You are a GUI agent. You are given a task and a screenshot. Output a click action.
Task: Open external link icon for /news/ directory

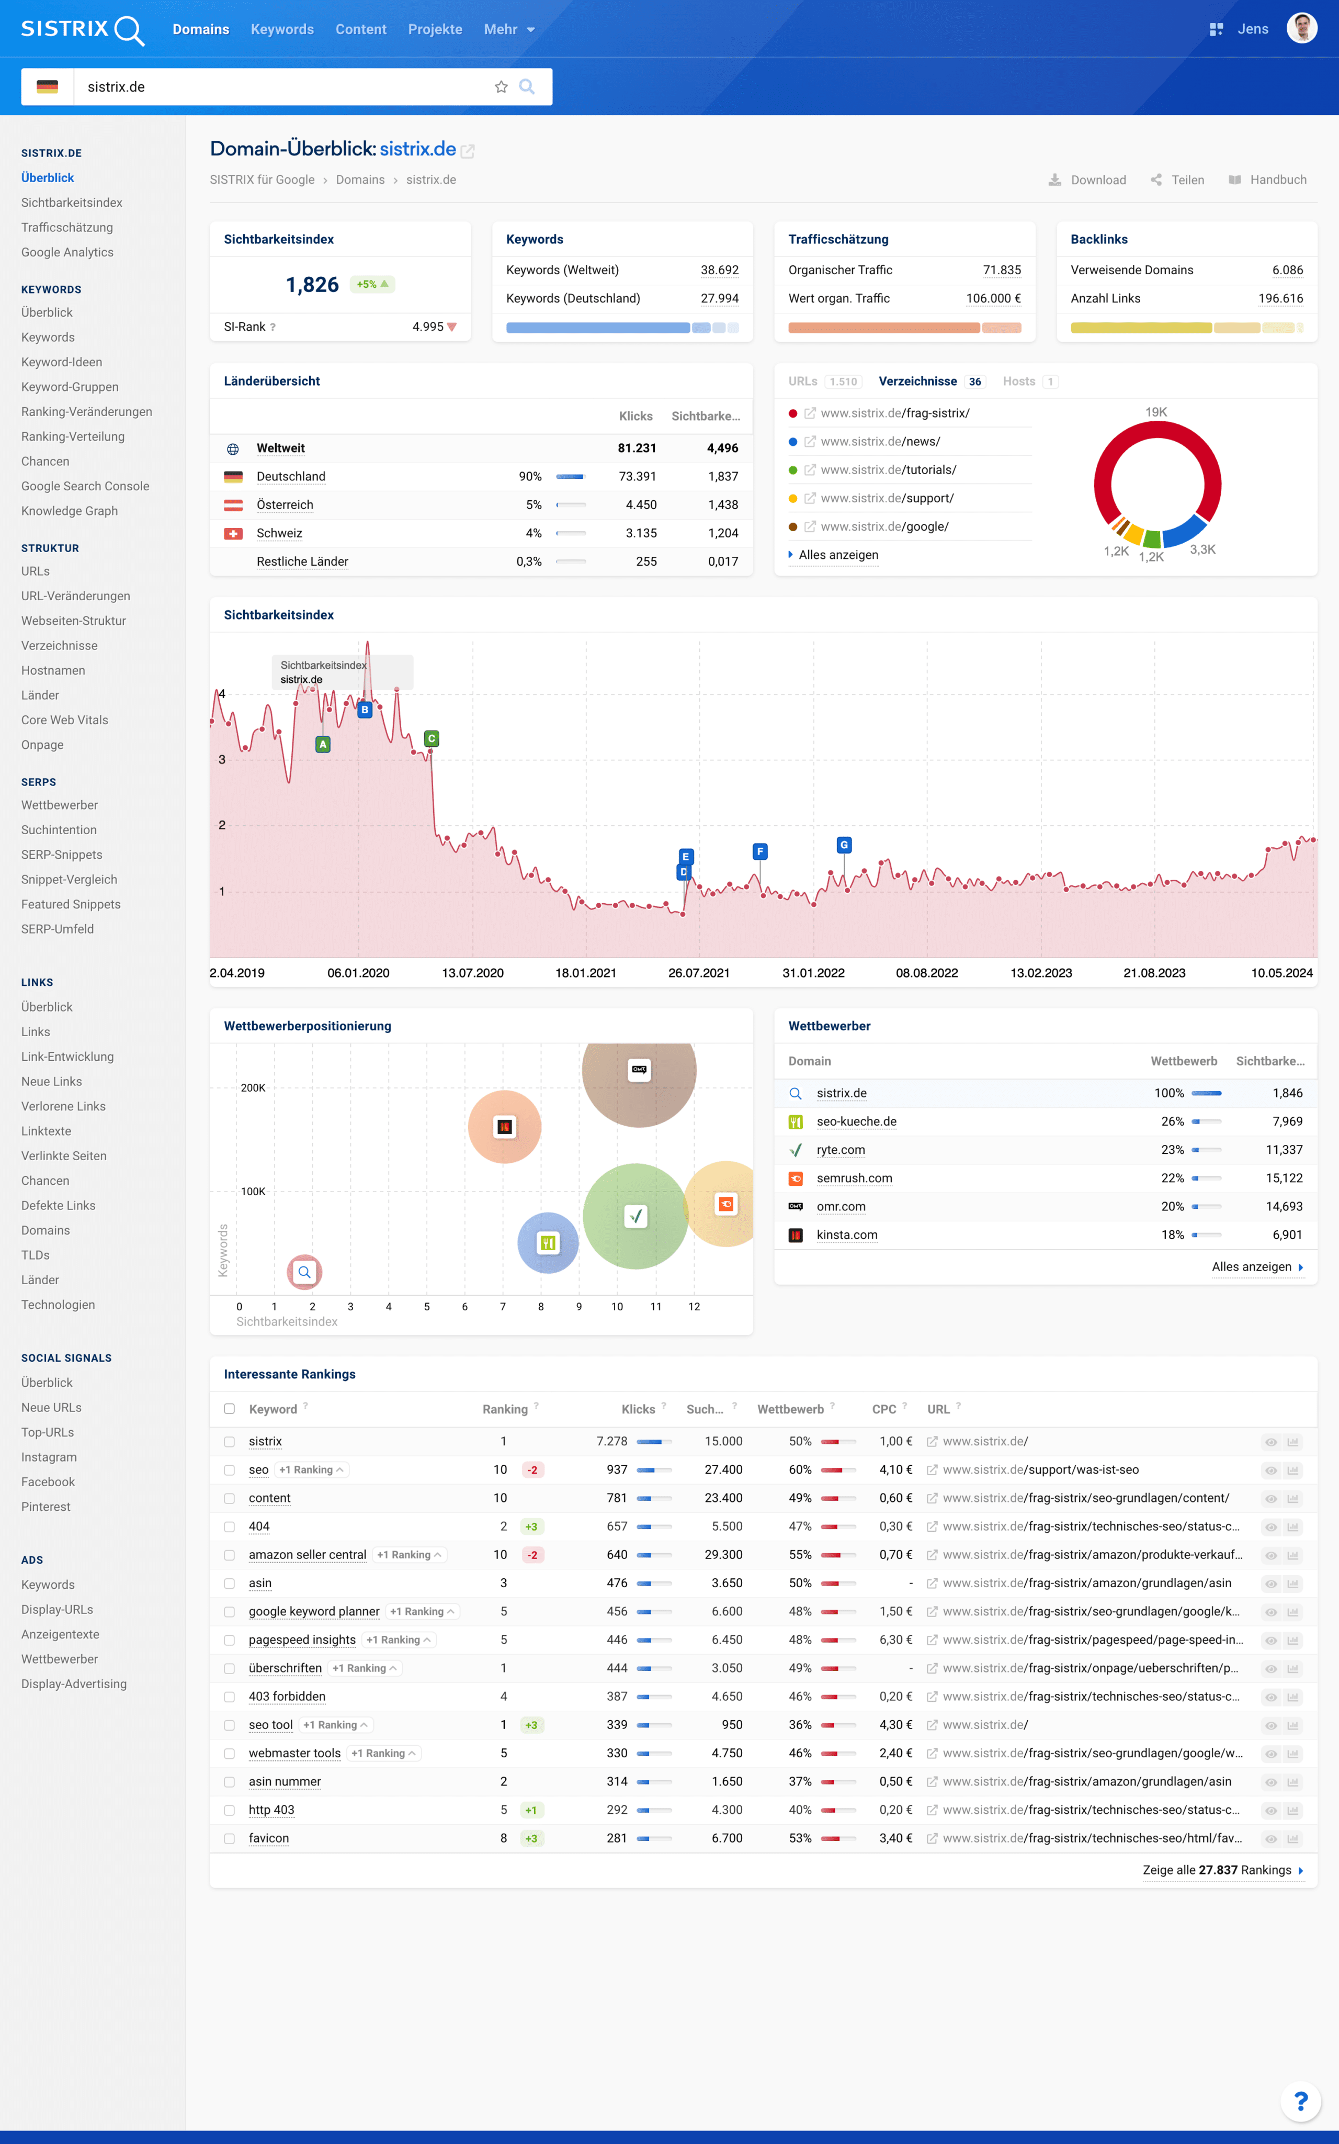[x=810, y=441]
